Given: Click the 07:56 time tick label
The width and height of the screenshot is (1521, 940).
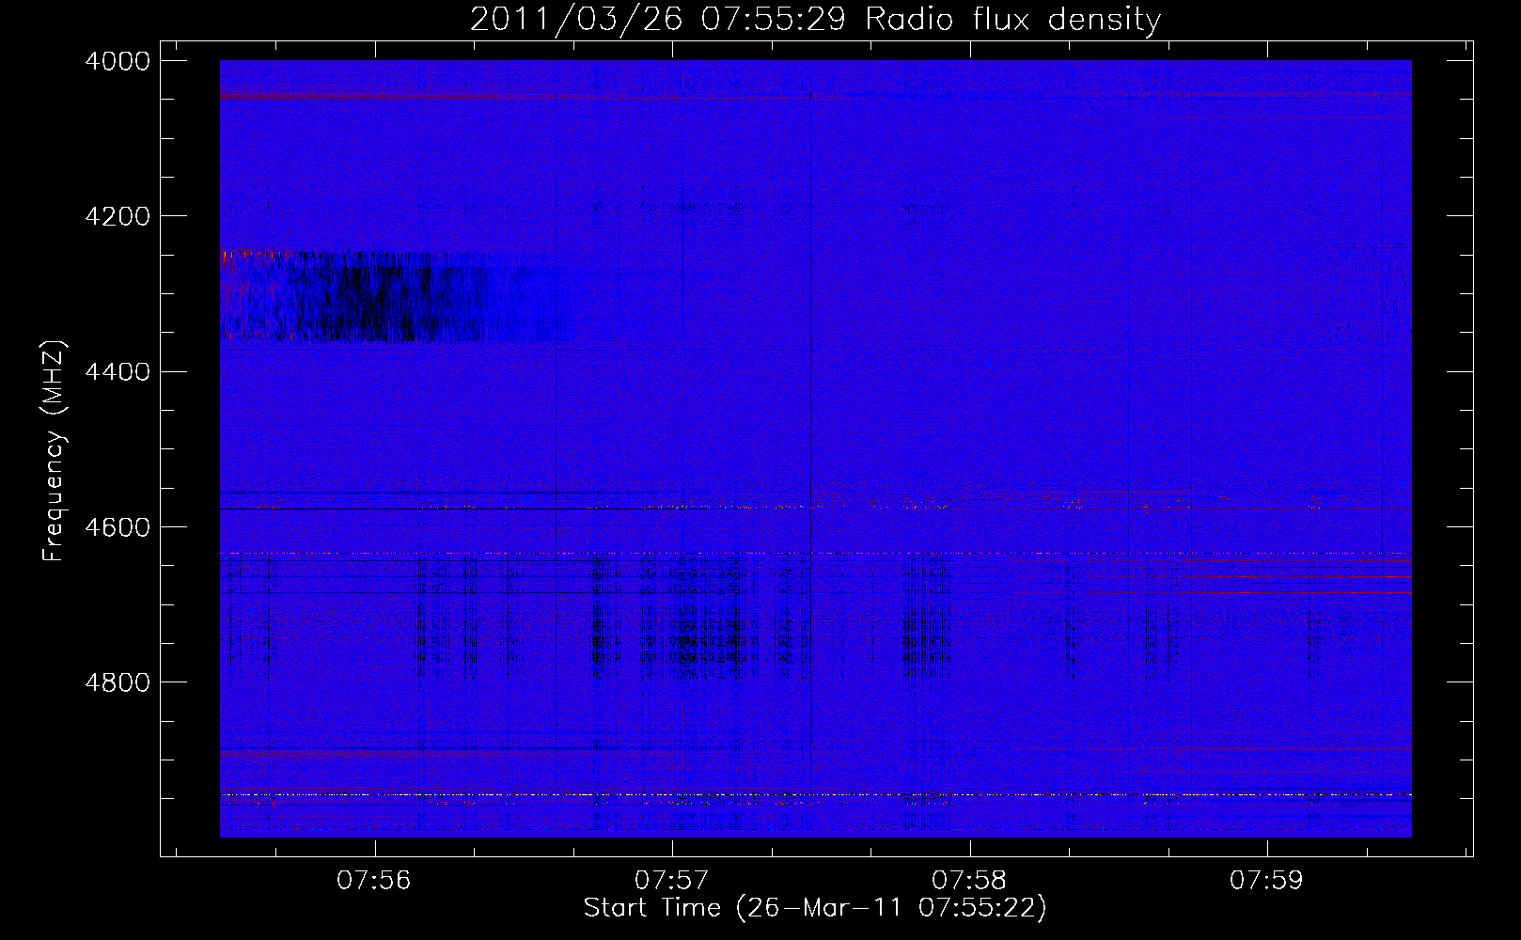Looking at the screenshot, I should tap(374, 881).
